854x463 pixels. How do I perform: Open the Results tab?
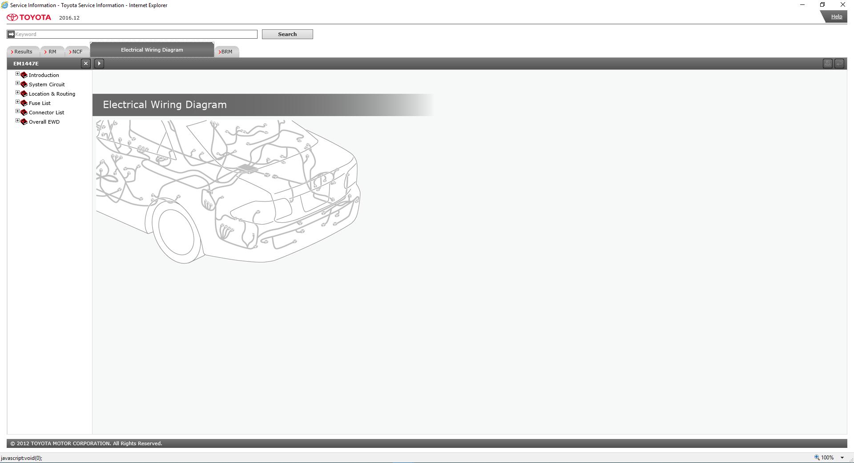pyautogui.click(x=23, y=52)
